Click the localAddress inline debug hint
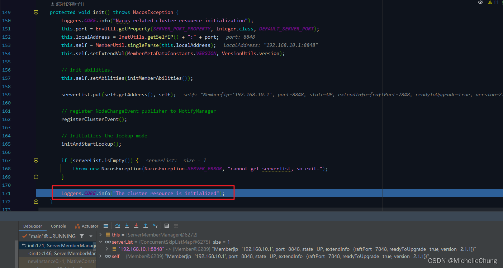 [x=271, y=45]
